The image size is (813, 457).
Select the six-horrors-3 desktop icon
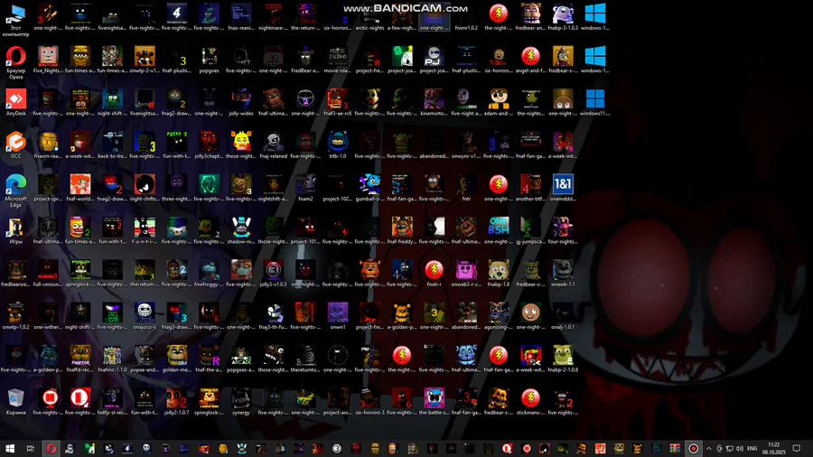(x=369, y=401)
